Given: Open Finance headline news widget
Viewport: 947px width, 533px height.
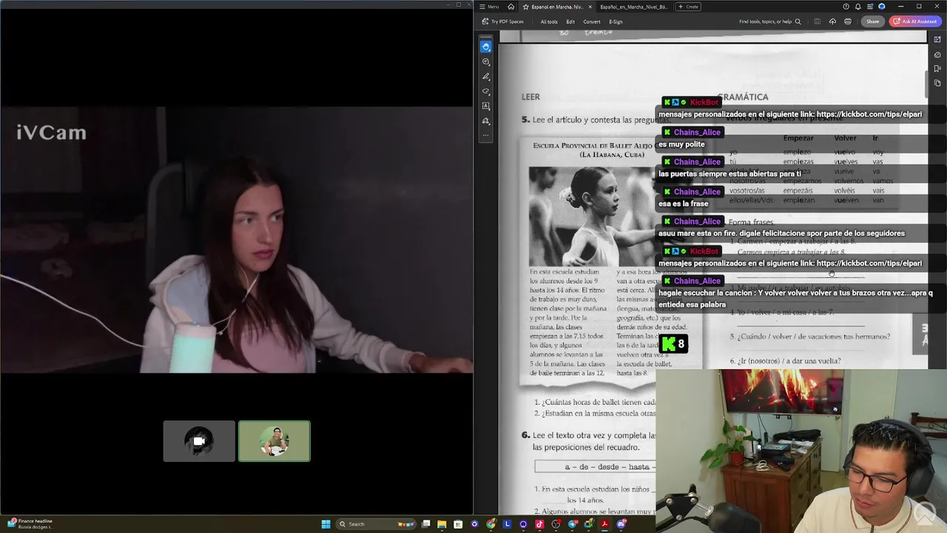Looking at the screenshot, I should point(30,523).
